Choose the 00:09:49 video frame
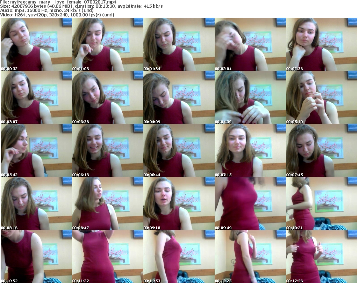 point(250,203)
